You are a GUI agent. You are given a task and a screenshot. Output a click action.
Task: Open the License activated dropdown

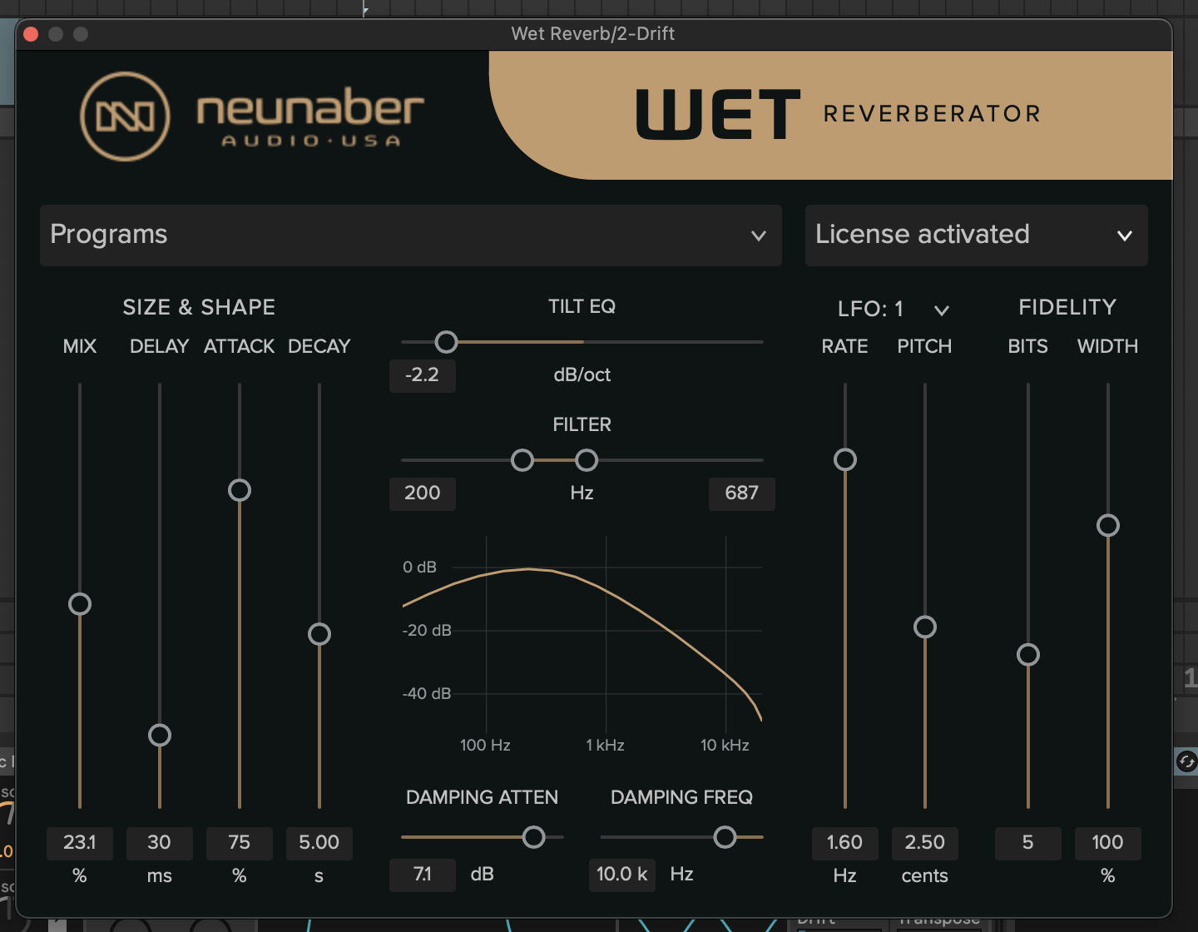point(976,235)
